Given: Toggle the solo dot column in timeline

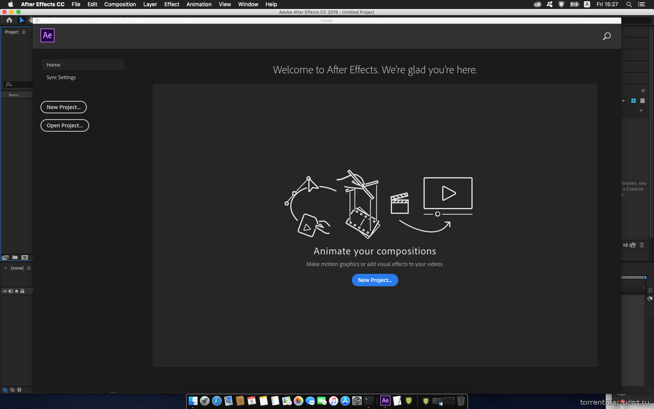Looking at the screenshot, I should [16, 291].
